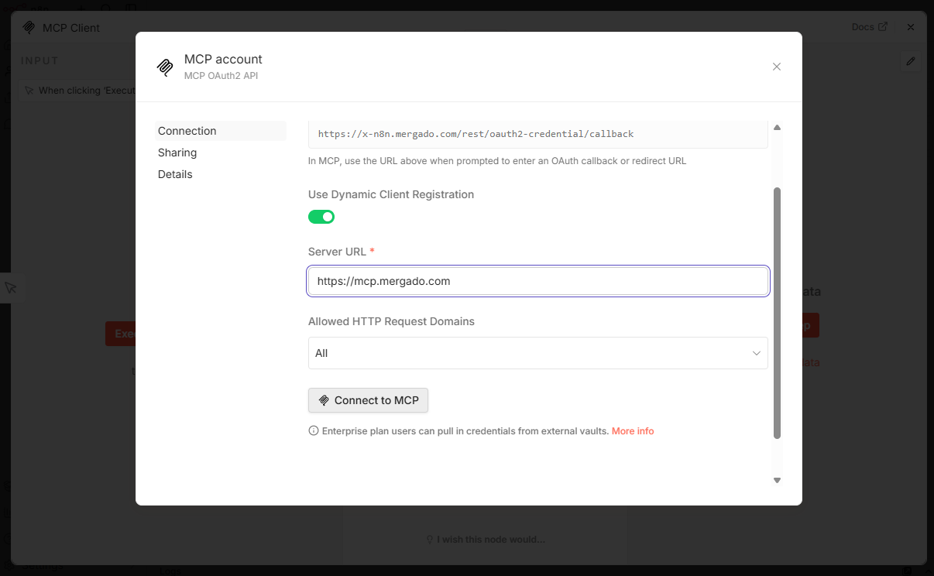
Task: Click the OAuth callback URL text
Action: [x=476, y=134]
